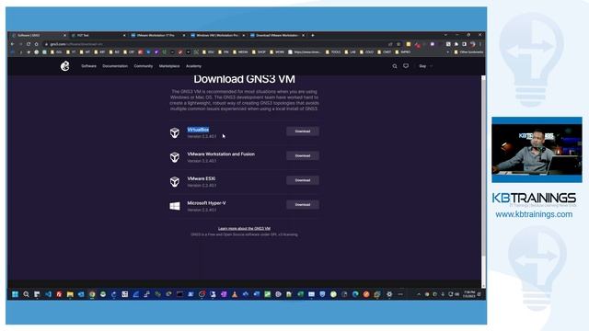Viewport: 589px width, 331px height.
Task: Click the VMware ESXi cube icon
Action: click(x=175, y=182)
